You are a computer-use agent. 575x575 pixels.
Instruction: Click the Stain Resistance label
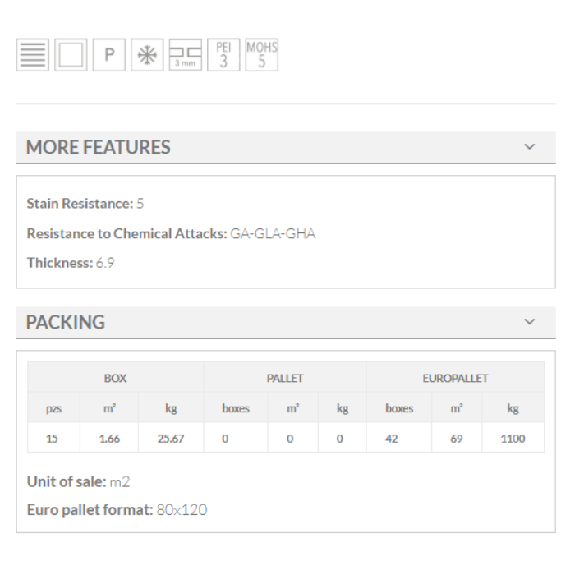(80, 203)
